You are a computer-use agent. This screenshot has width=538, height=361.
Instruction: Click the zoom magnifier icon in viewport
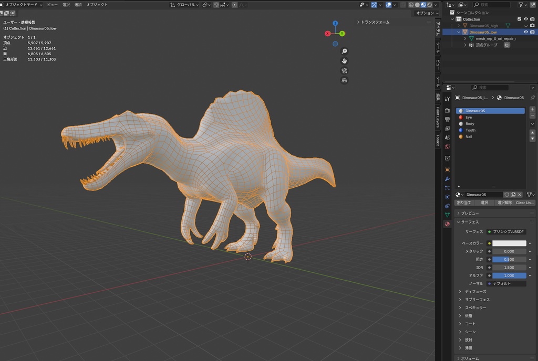(x=345, y=51)
